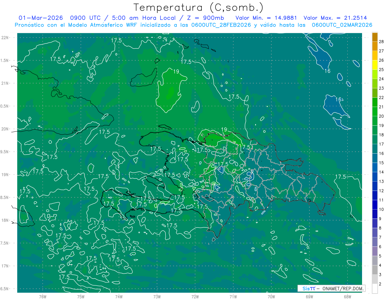390x301 pixels.
Task: Click the "Temperatura (C,somb.)" title
Action: click(199, 8)
